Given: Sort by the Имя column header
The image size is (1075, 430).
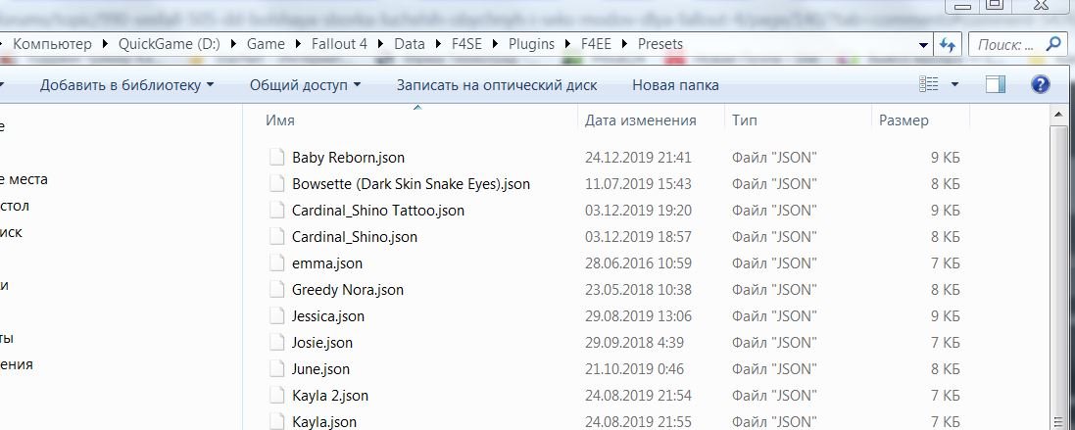Looking at the screenshot, I should tap(280, 120).
